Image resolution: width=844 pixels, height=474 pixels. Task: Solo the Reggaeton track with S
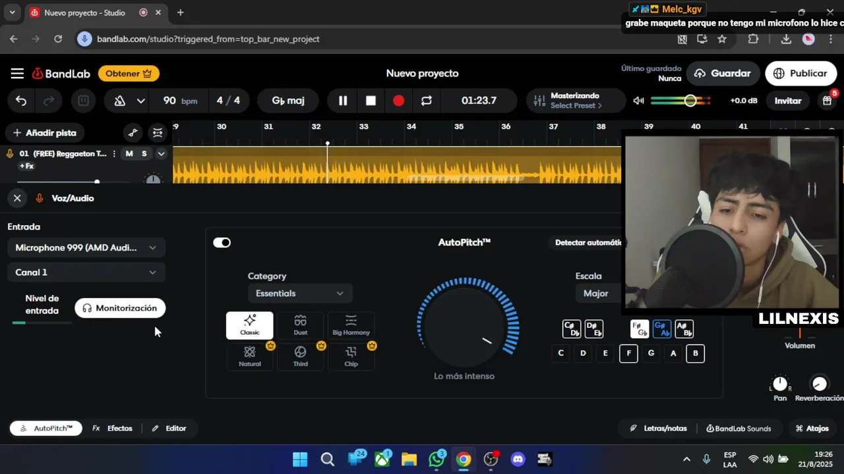(144, 153)
